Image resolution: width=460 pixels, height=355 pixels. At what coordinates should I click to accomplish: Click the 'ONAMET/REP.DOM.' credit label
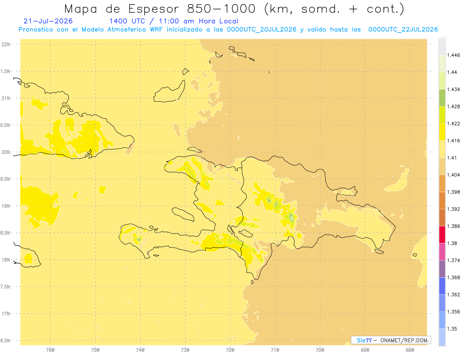405,340
